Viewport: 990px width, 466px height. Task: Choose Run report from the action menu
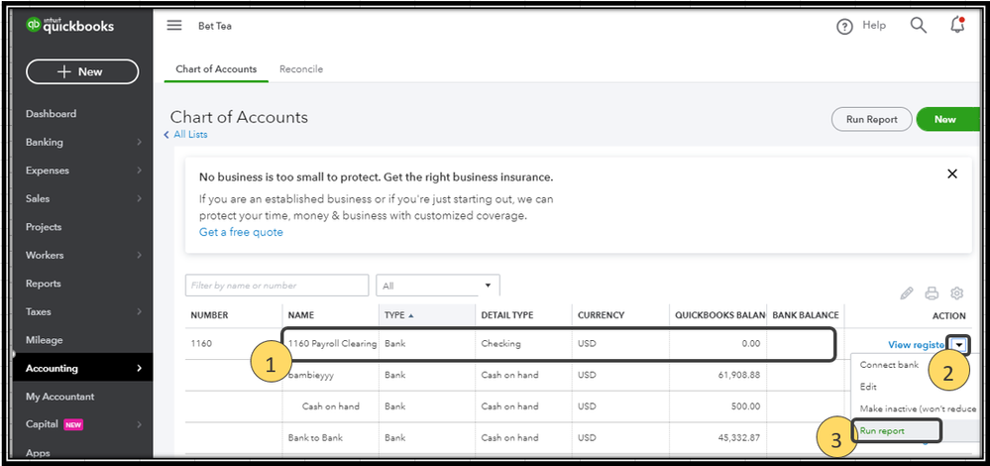pos(882,430)
